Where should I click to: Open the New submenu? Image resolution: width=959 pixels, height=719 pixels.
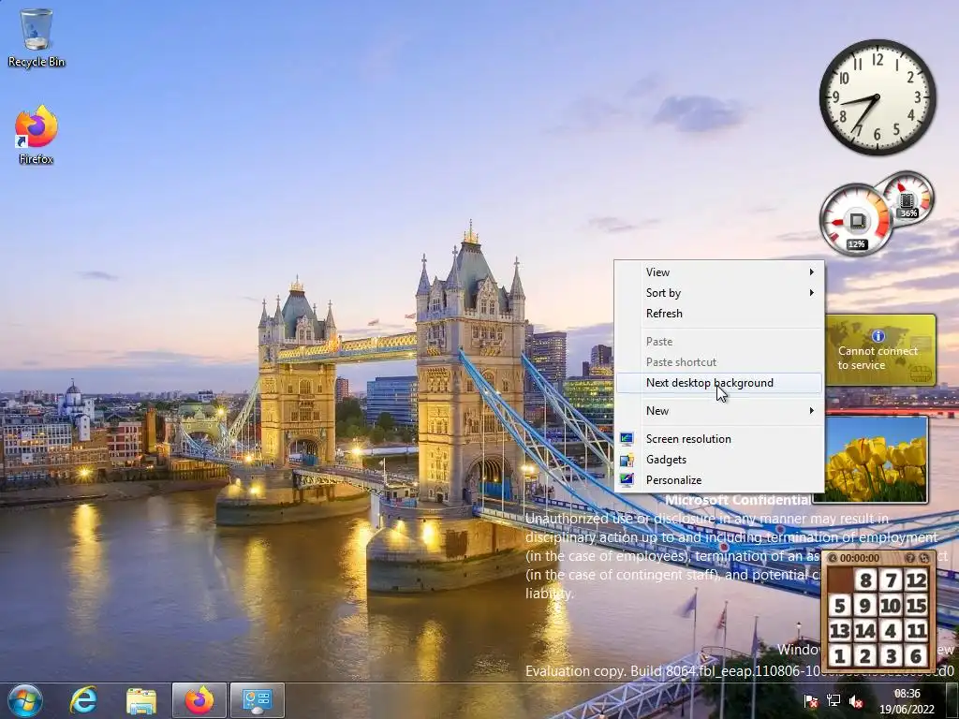coord(719,411)
